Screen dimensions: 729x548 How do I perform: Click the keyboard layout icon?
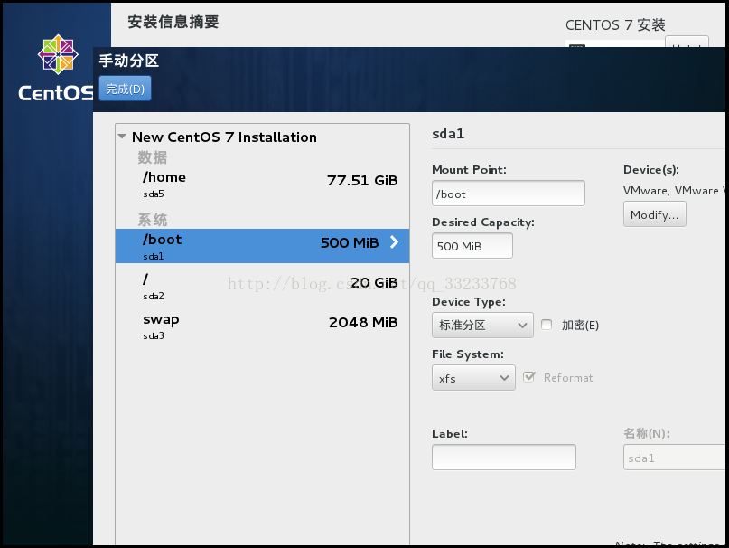coord(577,46)
